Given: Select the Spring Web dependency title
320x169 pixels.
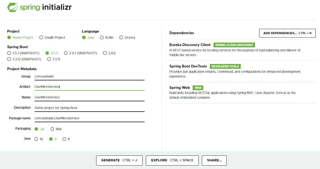Looking at the screenshot, I should click(180, 88).
